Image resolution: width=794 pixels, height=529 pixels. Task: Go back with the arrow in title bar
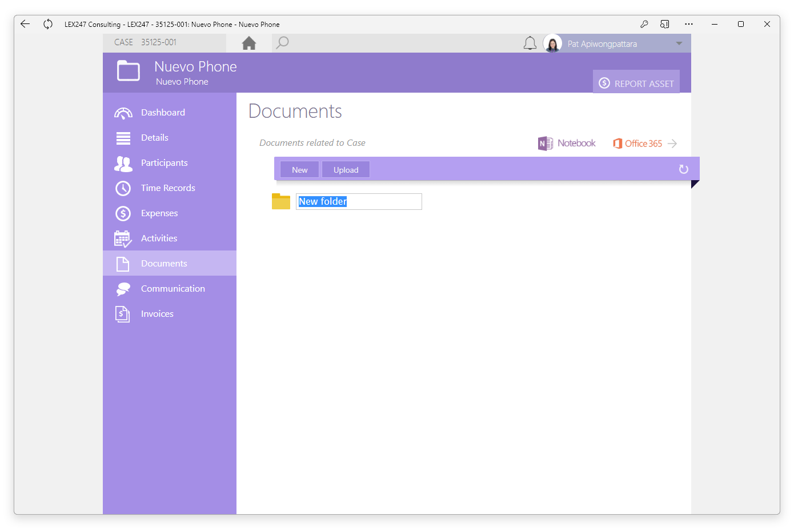(x=25, y=24)
